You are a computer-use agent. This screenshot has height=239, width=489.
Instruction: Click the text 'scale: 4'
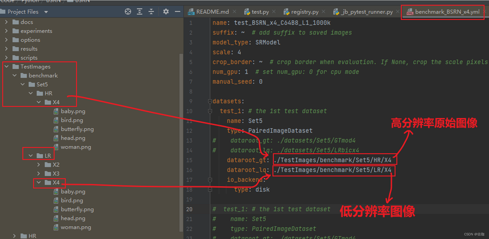[227, 52]
